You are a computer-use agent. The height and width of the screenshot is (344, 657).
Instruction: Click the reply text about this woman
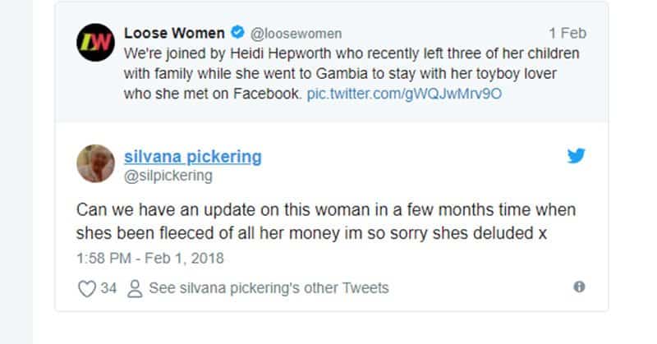326,221
